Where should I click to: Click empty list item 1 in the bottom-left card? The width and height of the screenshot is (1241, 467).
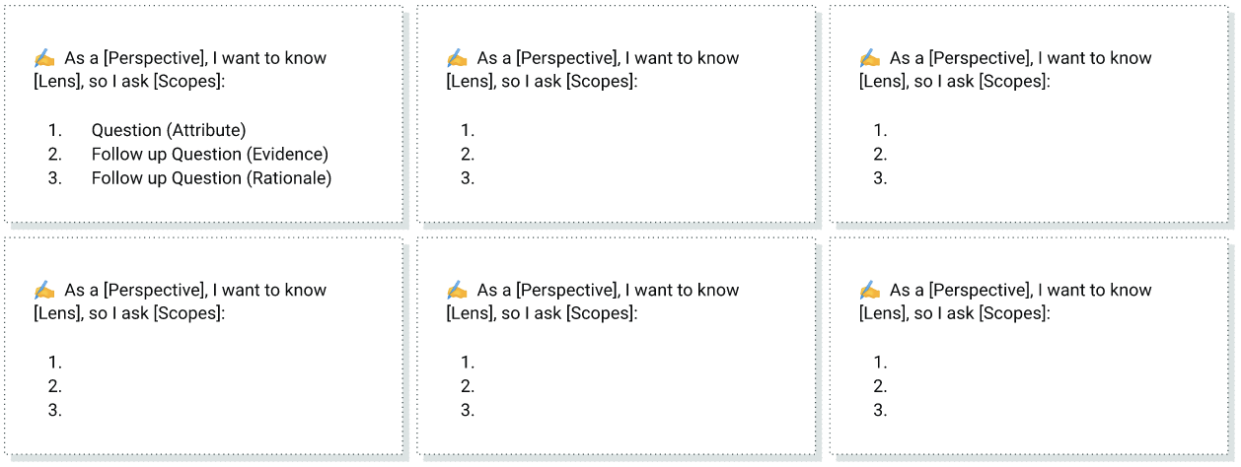coord(55,363)
